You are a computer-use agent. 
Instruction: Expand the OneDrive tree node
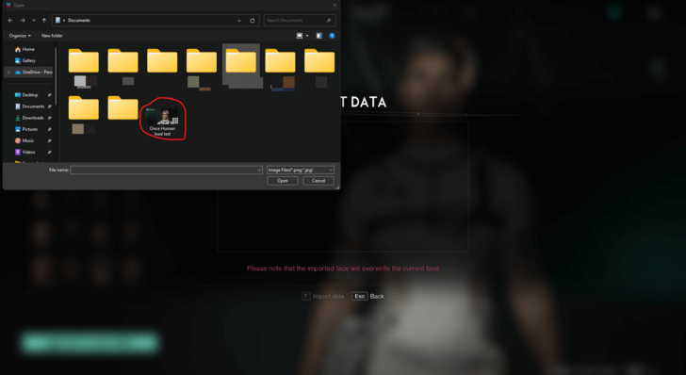8,73
